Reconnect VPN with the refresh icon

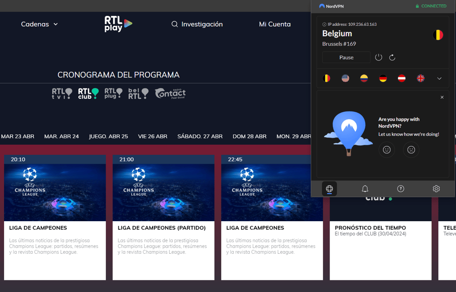coord(392,57)
